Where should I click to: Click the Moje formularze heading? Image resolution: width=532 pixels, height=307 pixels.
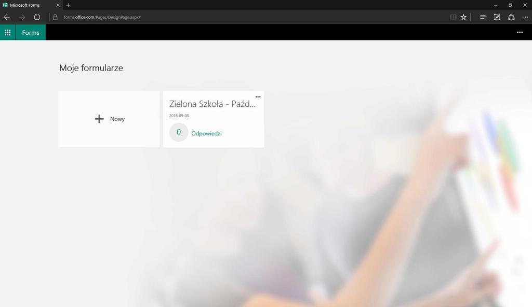(x=91, y=68)
